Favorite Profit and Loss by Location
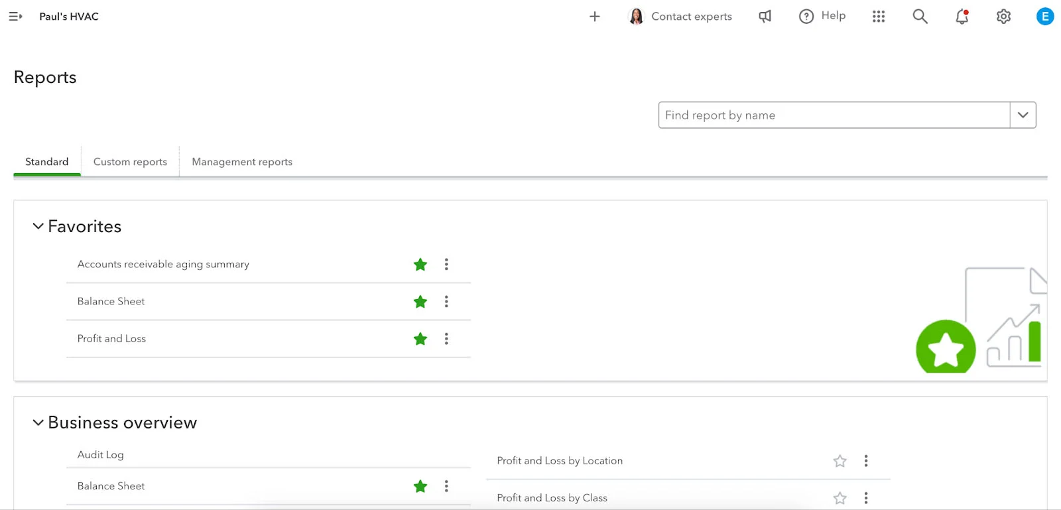This screenshot has width=1061, height=510. pyautogui.click(x=840, y=461)
